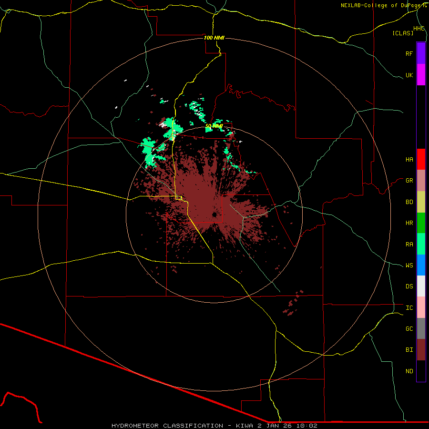Click the WS legend label
The image size is (429, 429).
coord(409,265)
